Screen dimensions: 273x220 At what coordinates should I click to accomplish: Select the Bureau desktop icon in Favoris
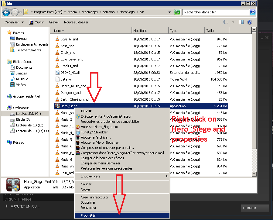click(12, 39)
